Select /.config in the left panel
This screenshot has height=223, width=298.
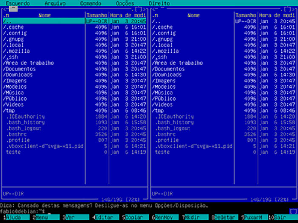pyautogui.click(x=74, y=33)
